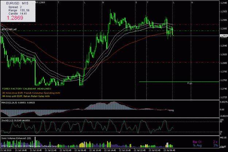Click the RgL label on the green line

190,83
